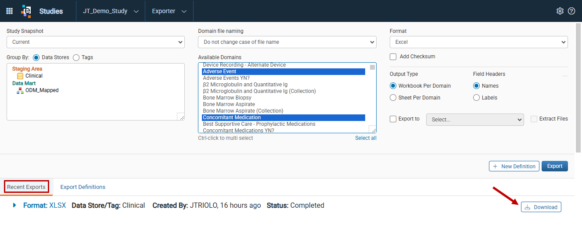Select Adverse Event domain
Viewport: 582px width, 238px height.
284,71
